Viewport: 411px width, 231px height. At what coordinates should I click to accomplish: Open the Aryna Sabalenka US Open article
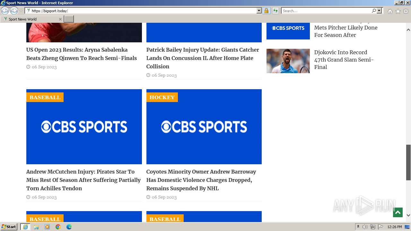(82, 54)
